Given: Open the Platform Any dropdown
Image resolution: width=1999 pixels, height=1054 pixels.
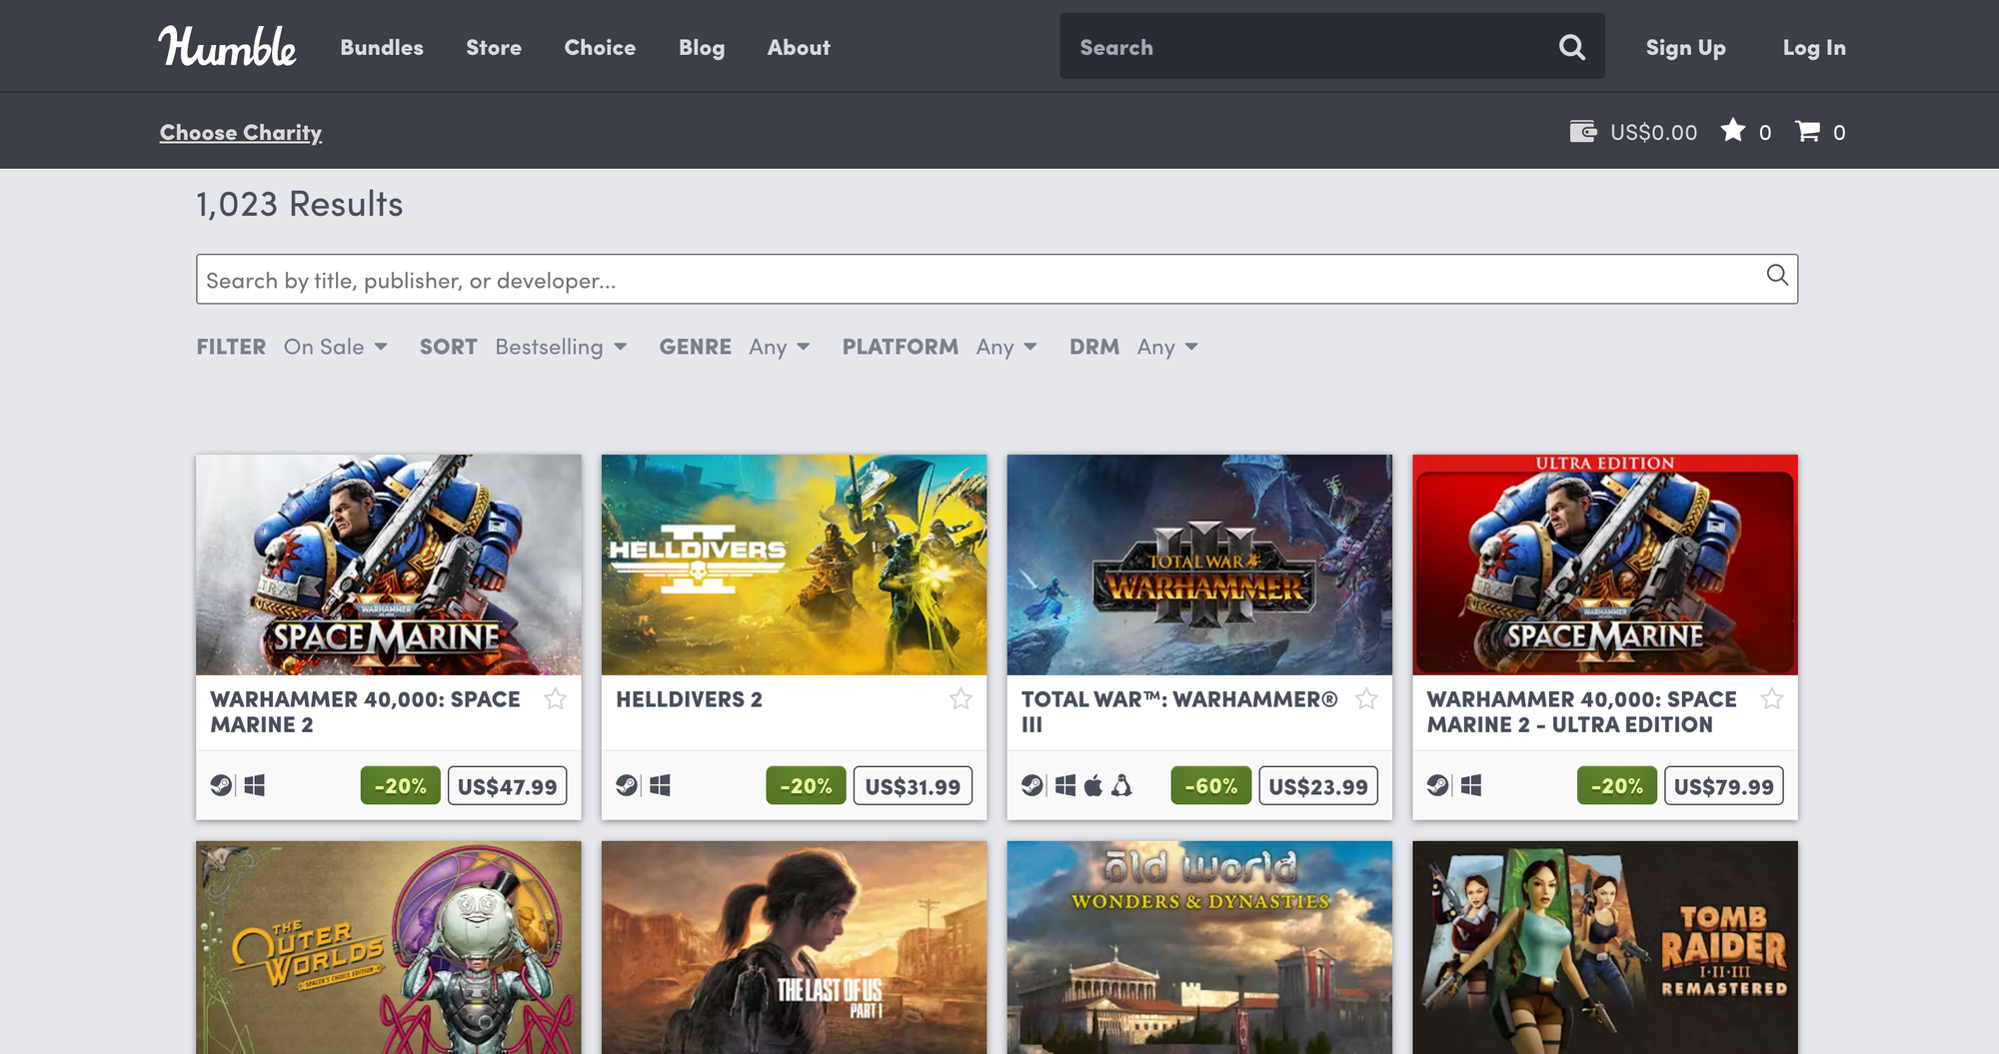Looking at the screenshot, I should [x=1007, y=347].
